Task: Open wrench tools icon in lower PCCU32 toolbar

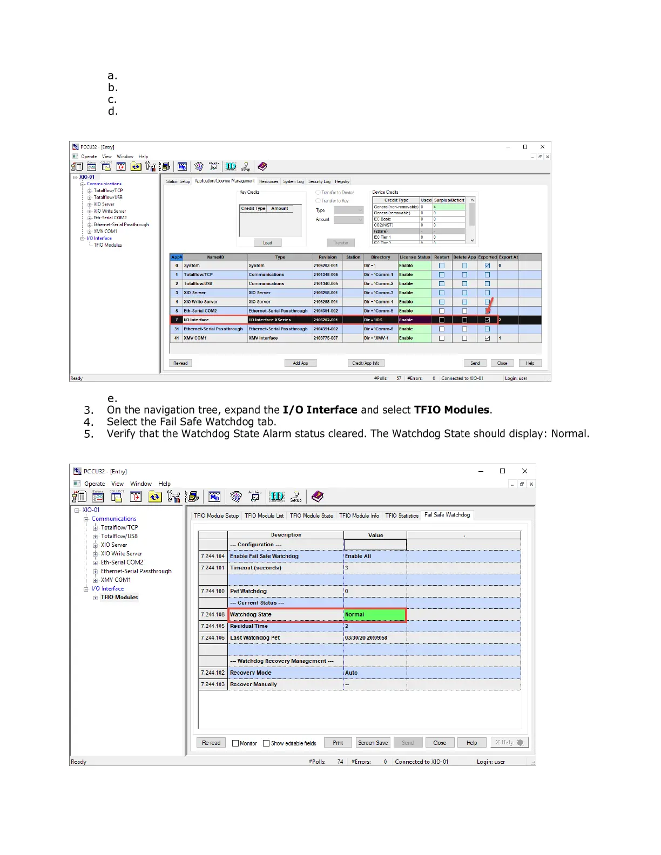Action: [x=174, y=496]
